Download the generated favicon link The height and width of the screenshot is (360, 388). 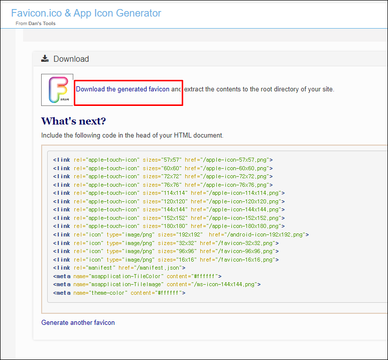coord(122,89)
